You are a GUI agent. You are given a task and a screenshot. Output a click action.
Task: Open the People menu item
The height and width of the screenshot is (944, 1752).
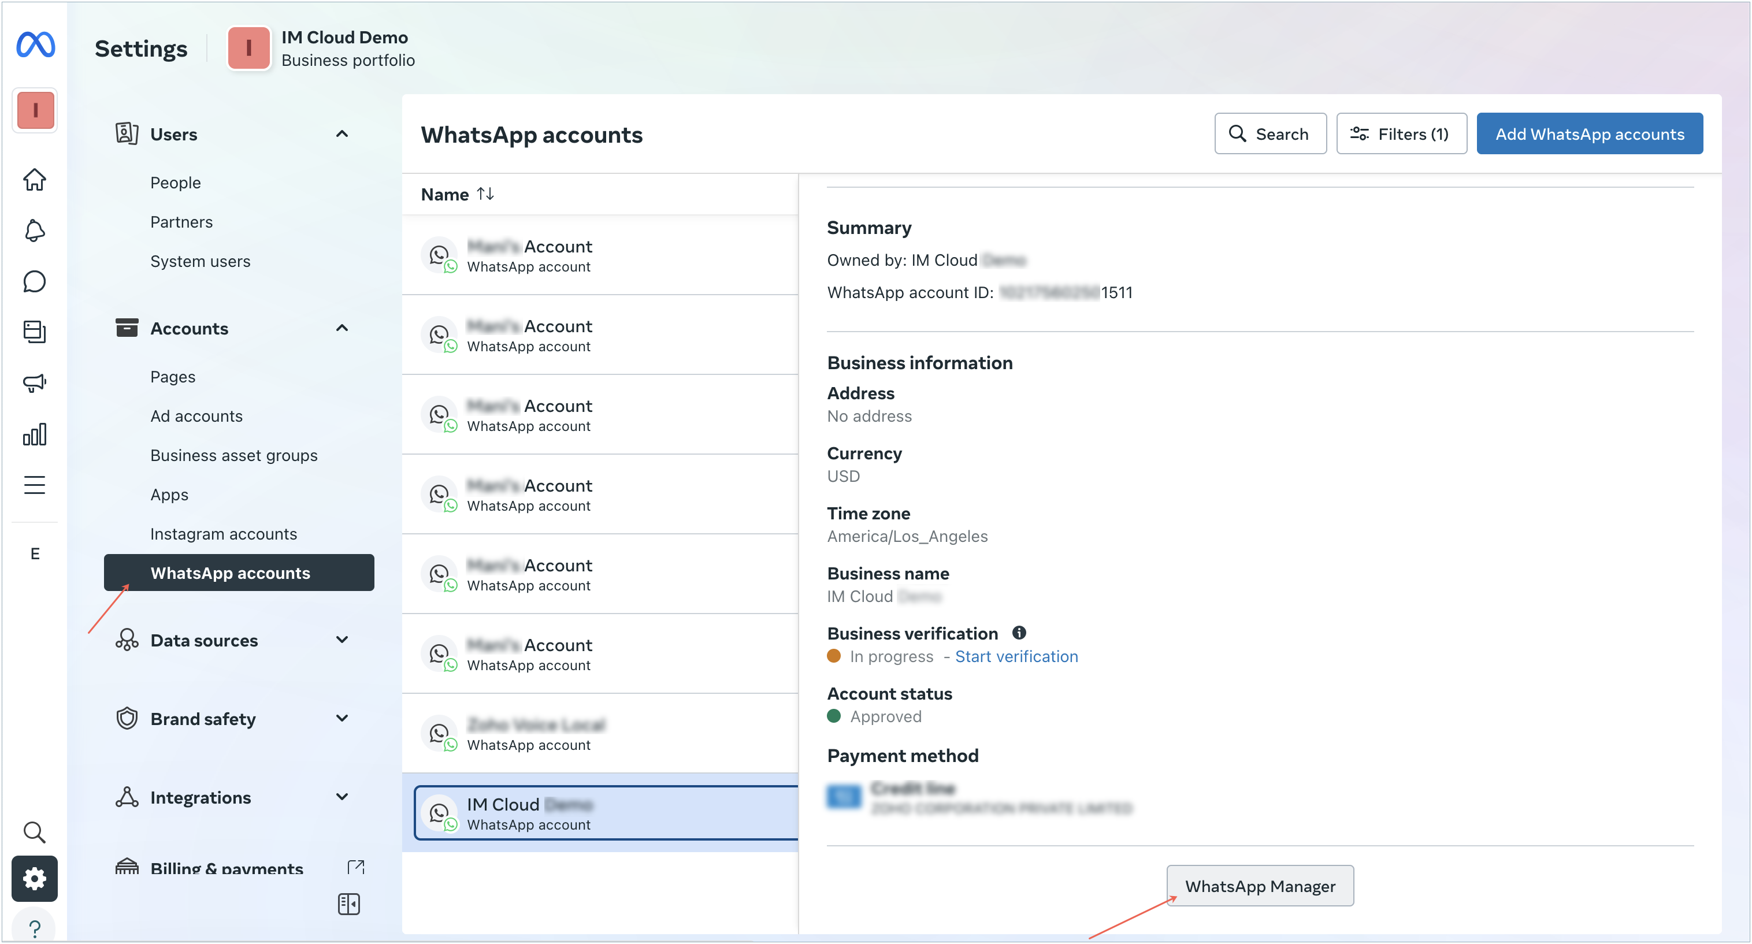[x=176, y=182]
